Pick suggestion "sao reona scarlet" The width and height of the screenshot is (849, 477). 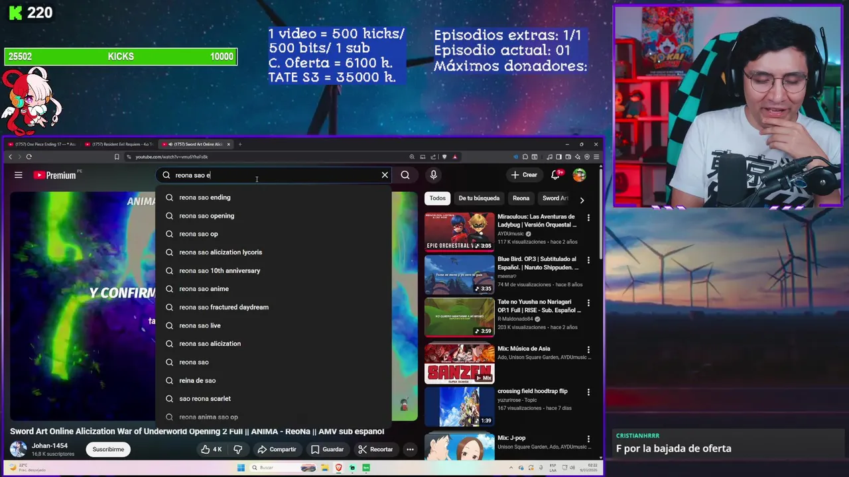pos(273,399)
